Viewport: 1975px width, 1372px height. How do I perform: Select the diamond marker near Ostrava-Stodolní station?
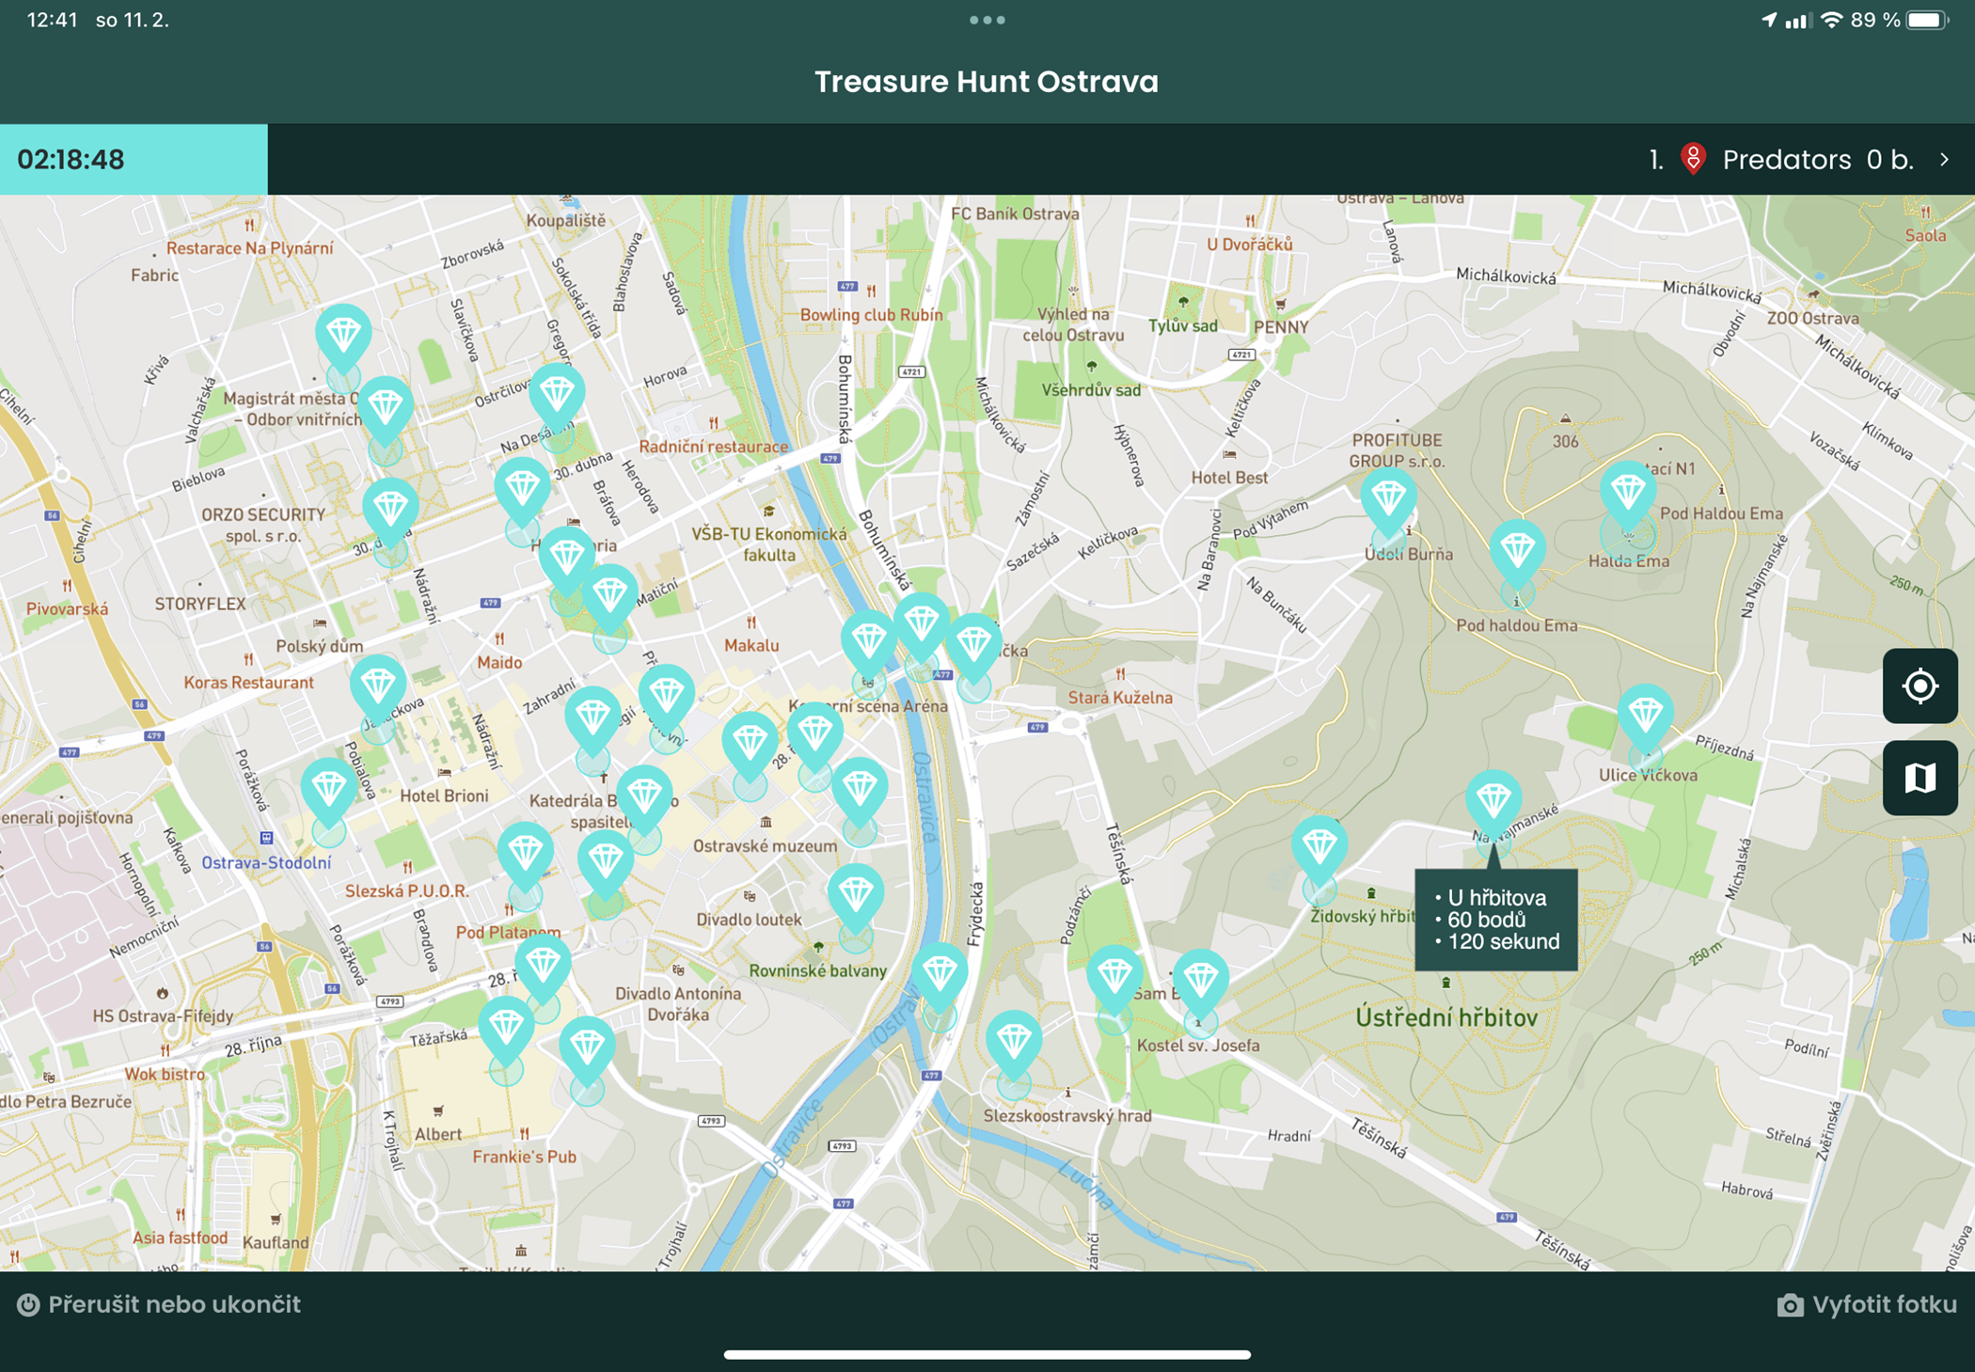[328, 791]
